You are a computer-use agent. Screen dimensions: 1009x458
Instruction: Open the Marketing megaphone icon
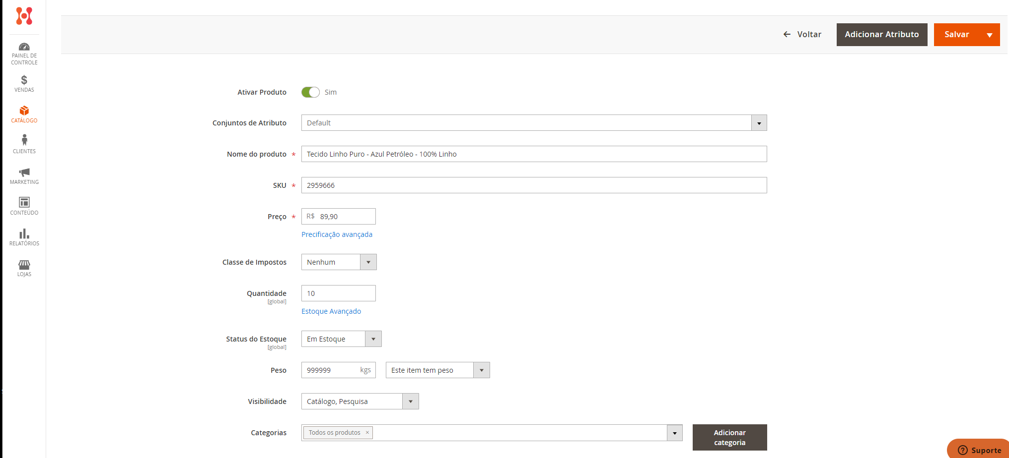pyautogui.click(x=24, y=172)
